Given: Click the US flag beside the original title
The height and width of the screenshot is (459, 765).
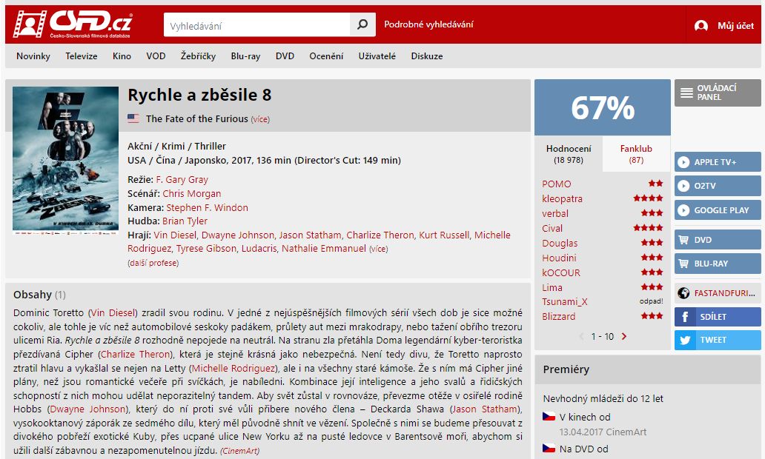Looking at the screenshot, I should pos(133,118).
